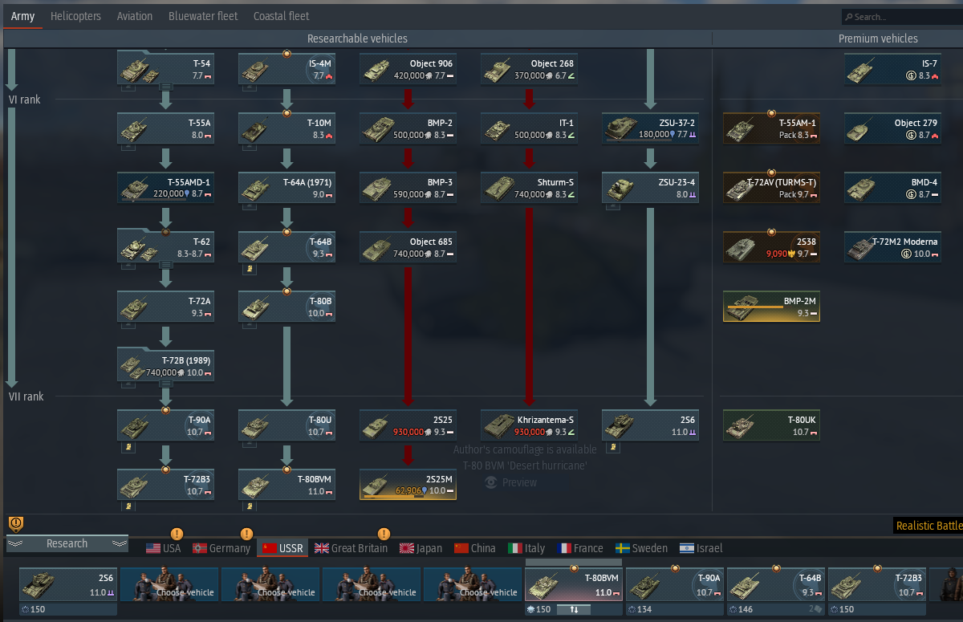Select the USSR nation tab
963x622 pixels.
click(282, 548)
